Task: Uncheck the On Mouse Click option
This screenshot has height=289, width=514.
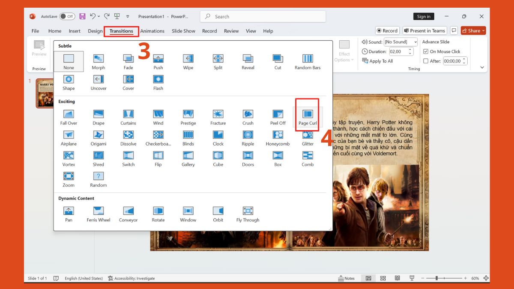Action: 426,51
